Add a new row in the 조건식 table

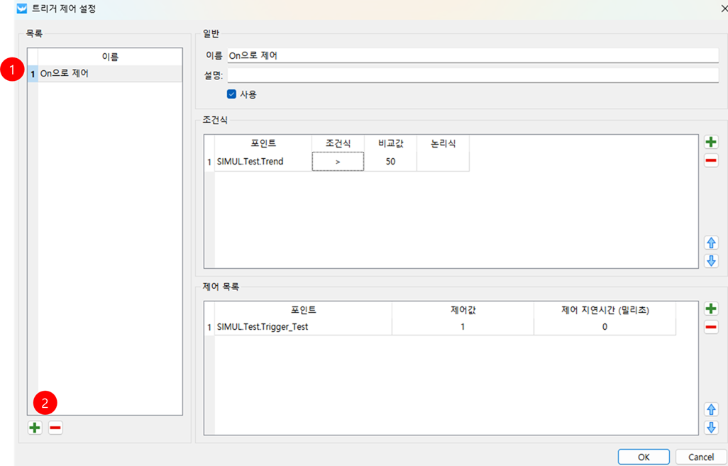click(710, 142)
